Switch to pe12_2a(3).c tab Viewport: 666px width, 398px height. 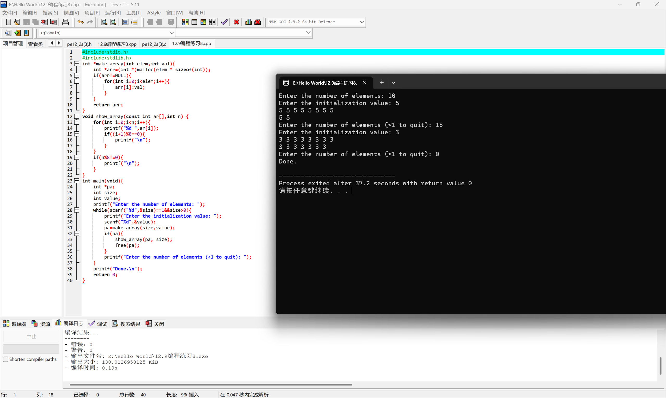pos(154,44)
